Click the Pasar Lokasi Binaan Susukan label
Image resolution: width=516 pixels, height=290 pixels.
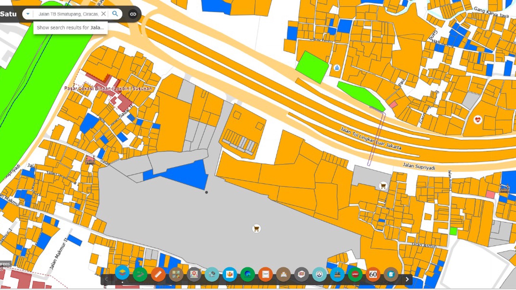108,88
